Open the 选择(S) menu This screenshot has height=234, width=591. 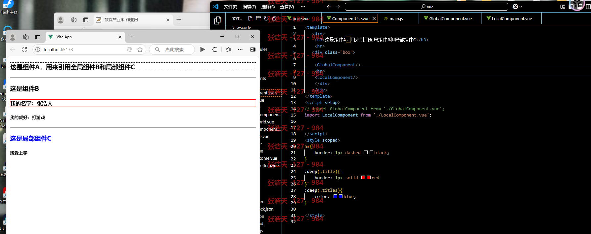268,7
